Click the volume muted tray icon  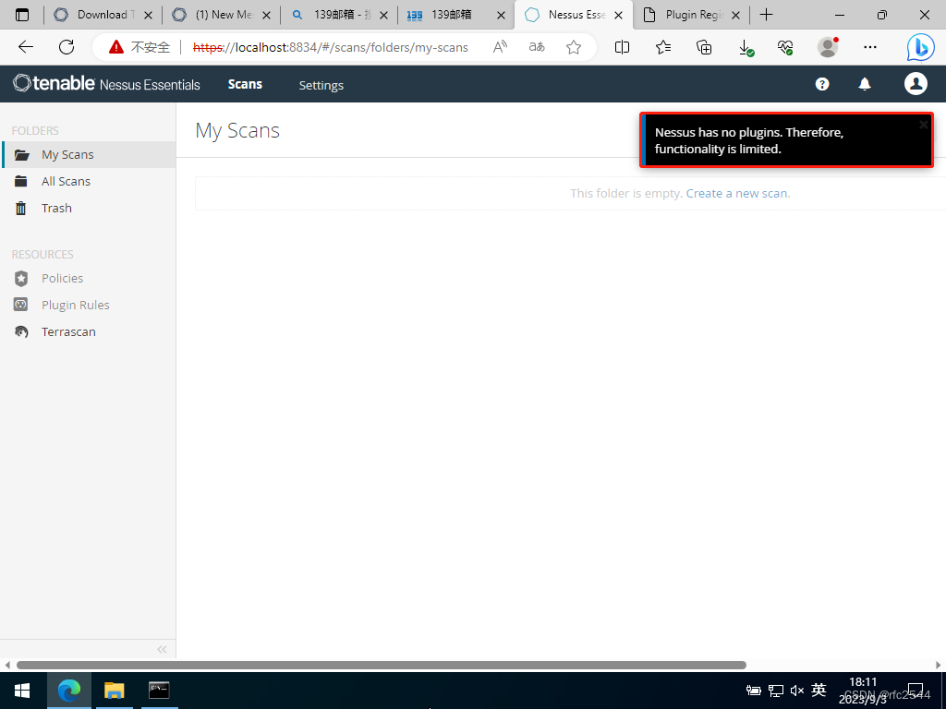(797, 691)
